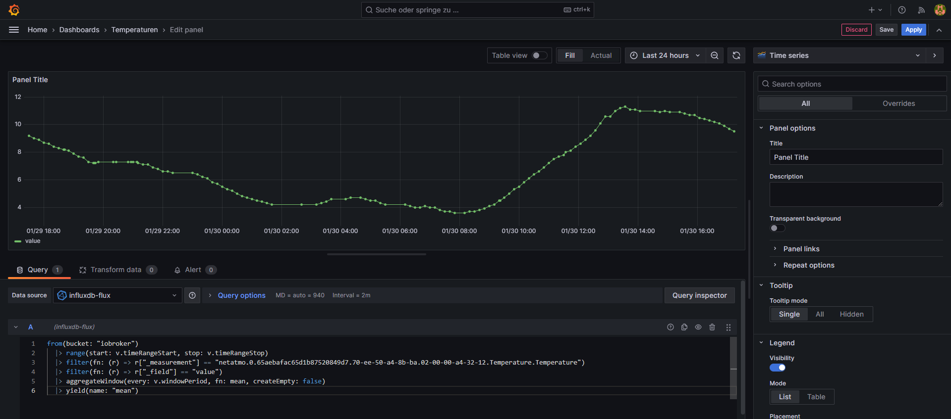
Task: Open the news RSS feed icon
Action: [x=921, y=10]
